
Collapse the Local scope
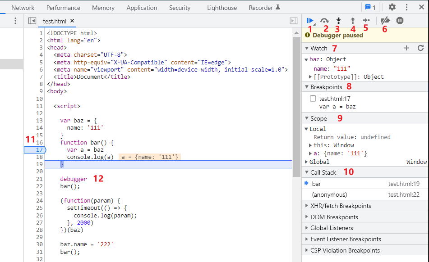click(x=306, y=129)
